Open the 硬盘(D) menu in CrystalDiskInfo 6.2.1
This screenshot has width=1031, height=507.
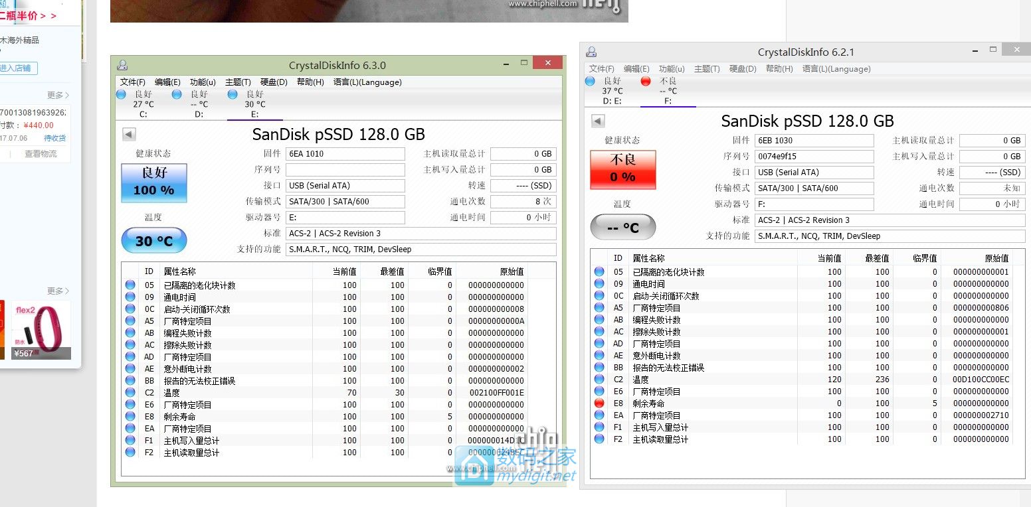tap(743, 69)
